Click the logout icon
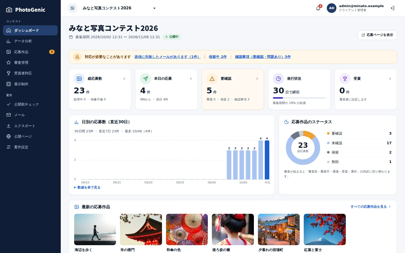The width and height of the screenshot is (405, 253). pos(393,8)
